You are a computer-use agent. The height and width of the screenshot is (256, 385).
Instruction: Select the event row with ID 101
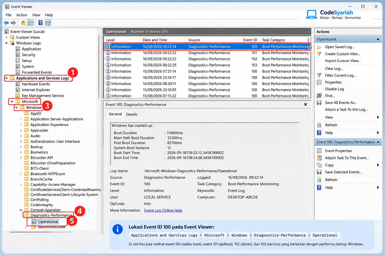207,53
